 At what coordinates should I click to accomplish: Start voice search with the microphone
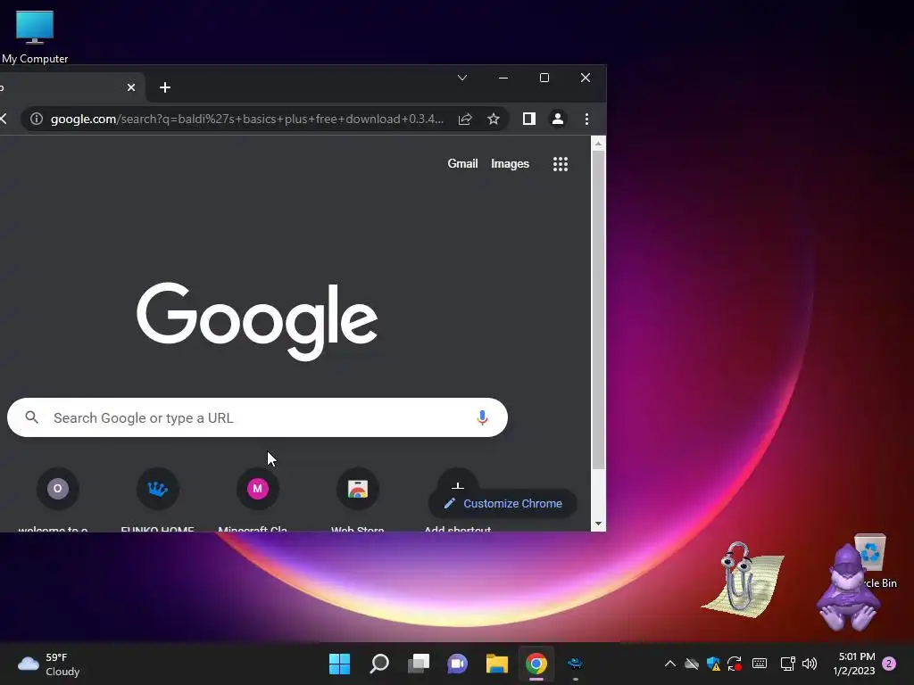pos(482,417)
